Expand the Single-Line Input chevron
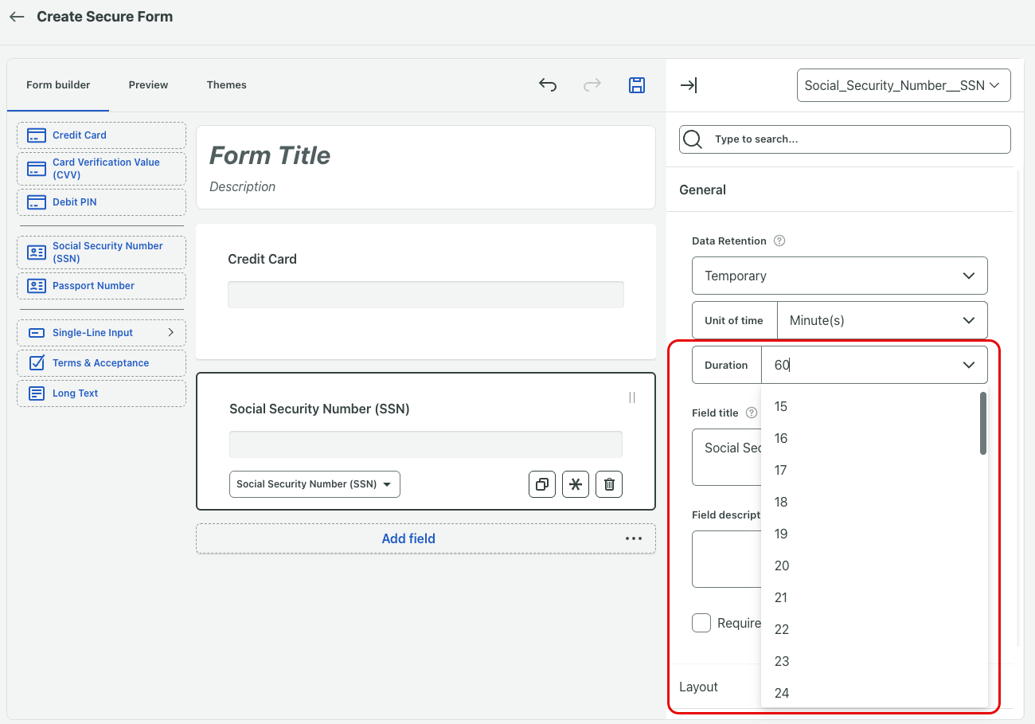 tap(170, 332)
